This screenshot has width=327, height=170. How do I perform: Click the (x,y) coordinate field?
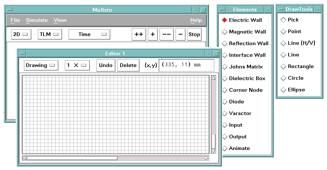(x=186, y=65)
